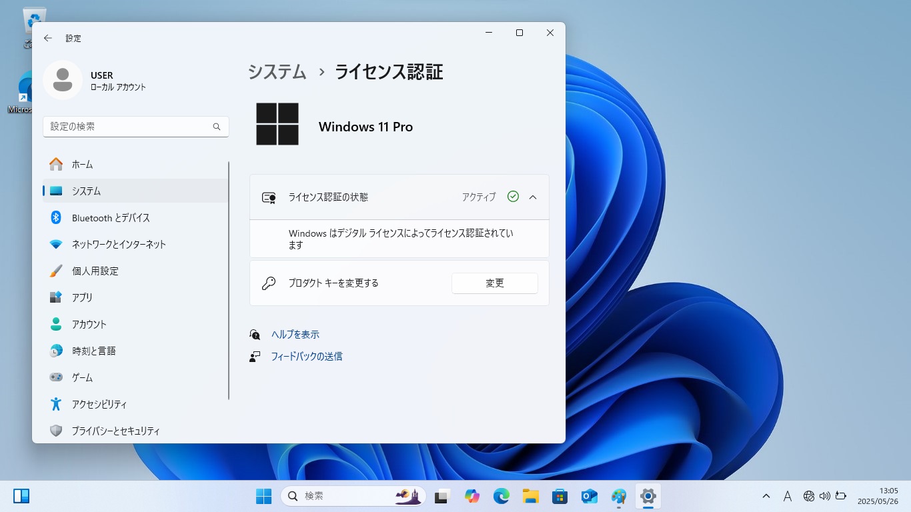Click the Windows 11 logo image
911x512 pixels.
277,124
